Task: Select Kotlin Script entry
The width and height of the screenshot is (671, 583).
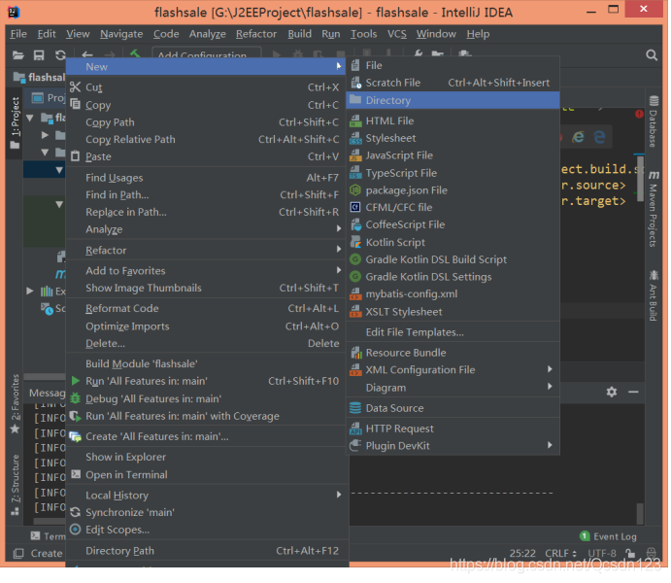Action: [x=453, y=242]
